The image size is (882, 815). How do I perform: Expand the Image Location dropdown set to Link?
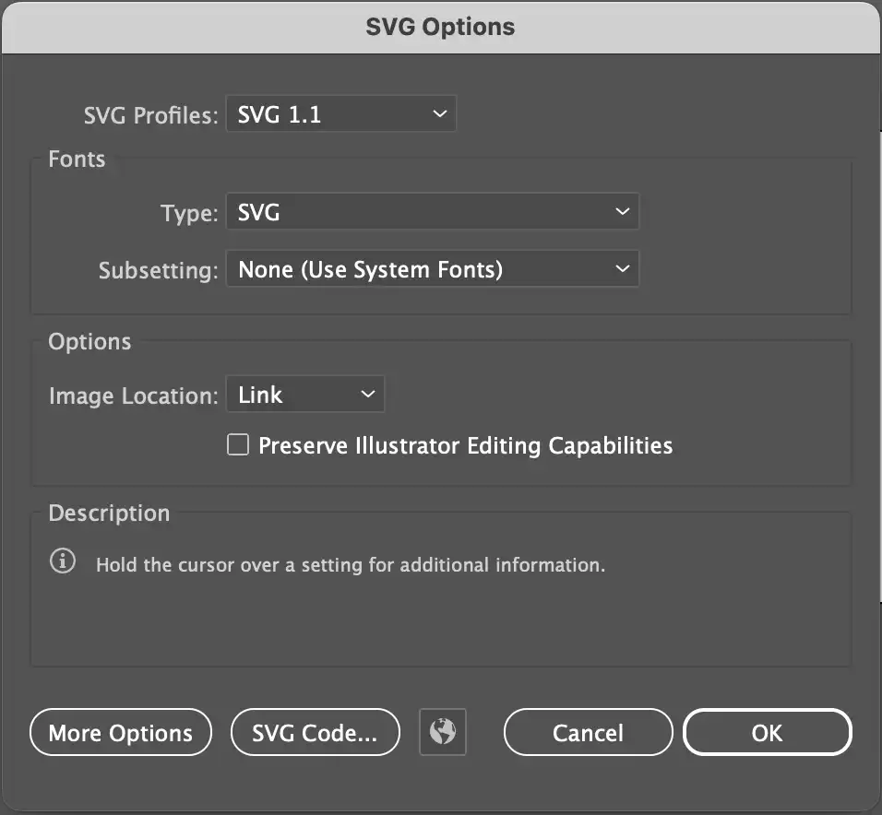point(304,396)
